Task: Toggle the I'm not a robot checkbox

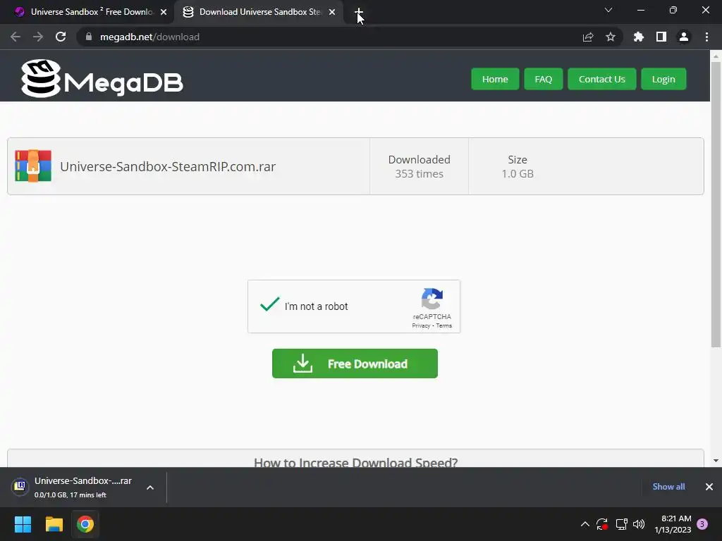Action: [x=270, y=304]
